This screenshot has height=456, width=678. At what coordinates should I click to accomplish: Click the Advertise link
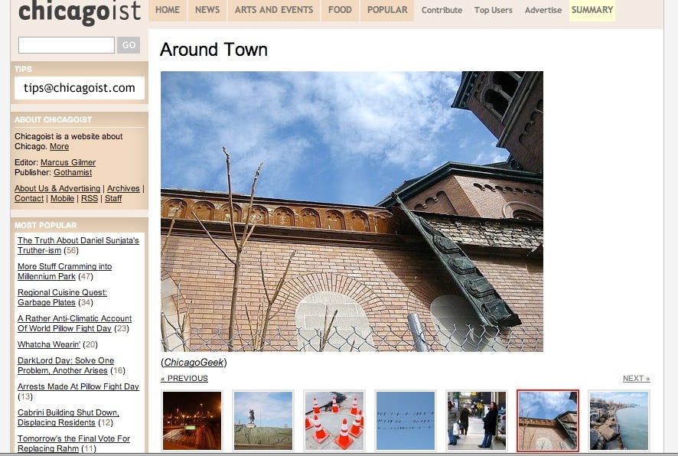pyautogui.click(x=543, y=10)
